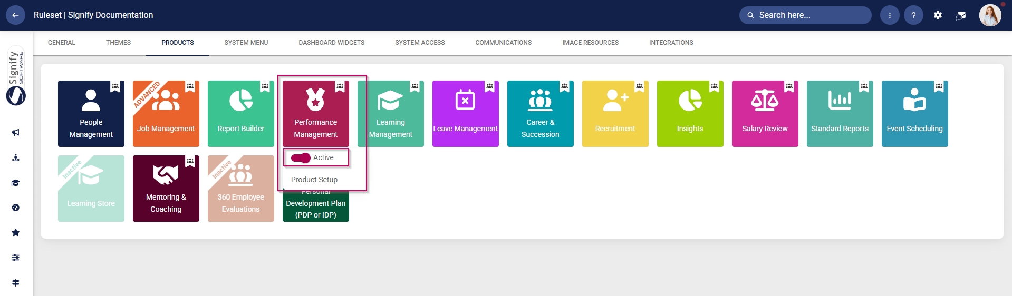This screenshot has height=296, width=1012.
Task: Click the bookmark badge on the Insights tile
Action: click(715, 86)
